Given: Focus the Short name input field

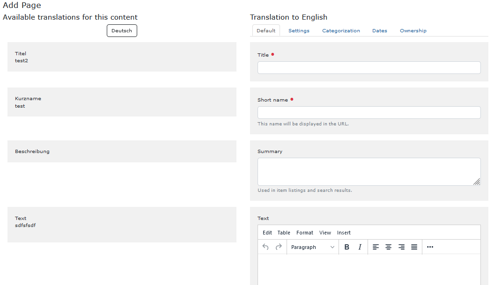Looking at the screenshot, I should coord(369,113).
